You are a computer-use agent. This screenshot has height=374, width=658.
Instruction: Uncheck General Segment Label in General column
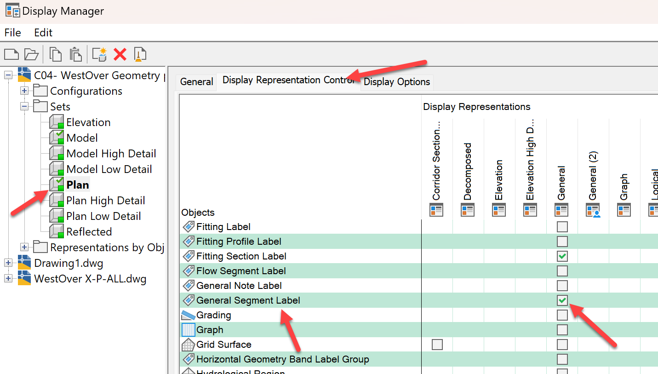(562, 300)
